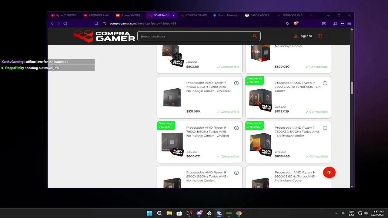Select Ryzen 7 7700X 5.4GHz product title
388x218 pixels.
pyautogui.click(x=209, y=87)
